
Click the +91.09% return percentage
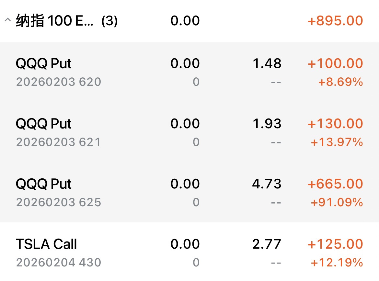[x=337, y=202]
